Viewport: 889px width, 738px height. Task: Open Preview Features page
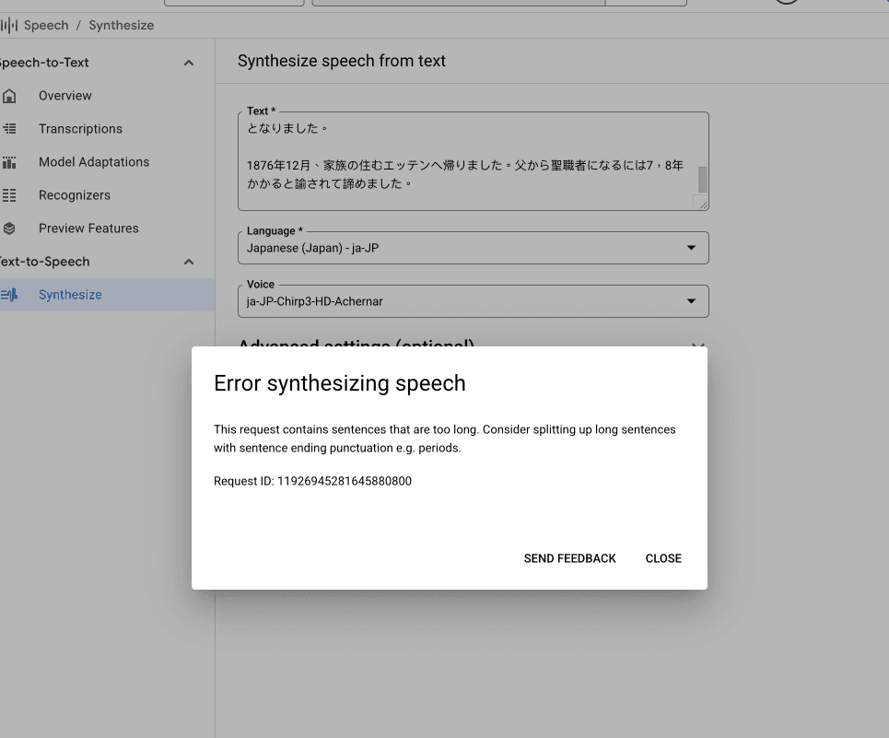(88, 228)
